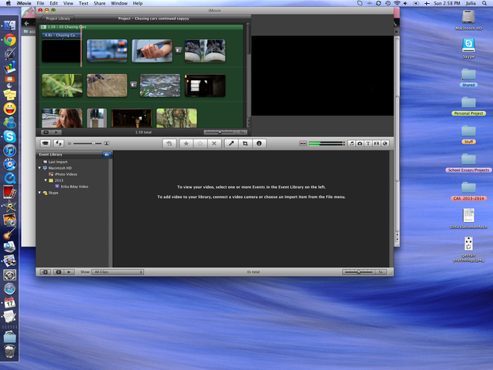Select the hand holding phone clip
The width and height of the screenshot is (493, 370).
point(152,51)
